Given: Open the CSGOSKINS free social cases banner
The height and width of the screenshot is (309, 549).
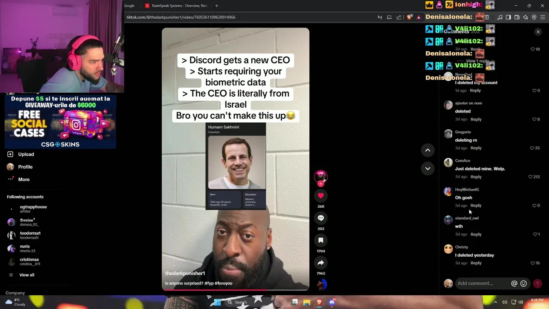Looking at the screenshot, I should click(60, 121).
